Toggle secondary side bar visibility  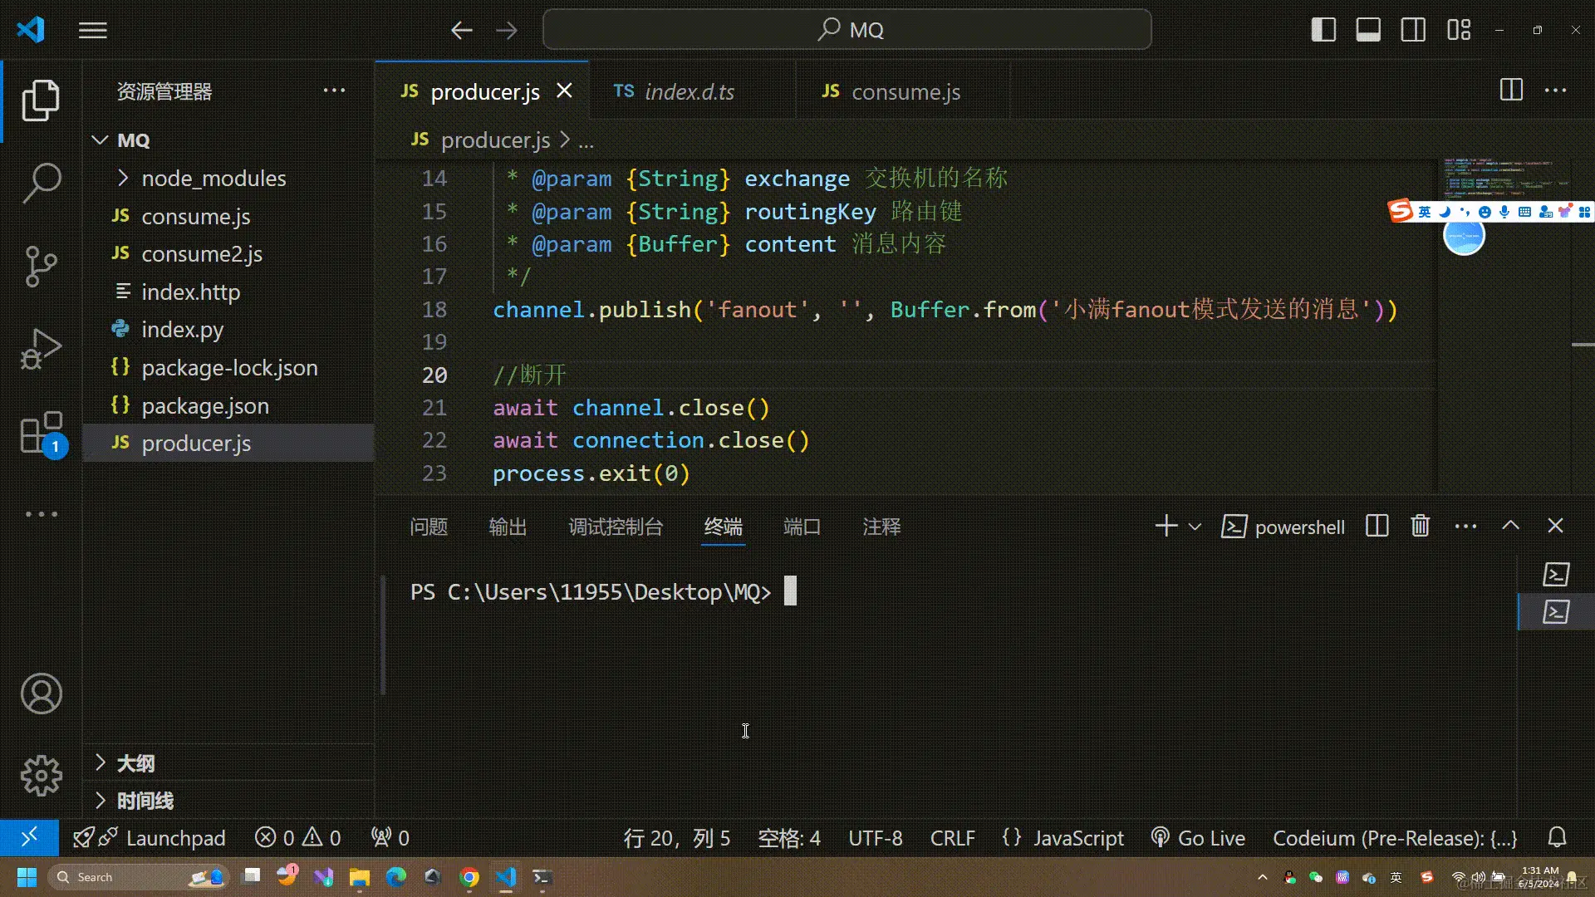(x=1413, y=30)
